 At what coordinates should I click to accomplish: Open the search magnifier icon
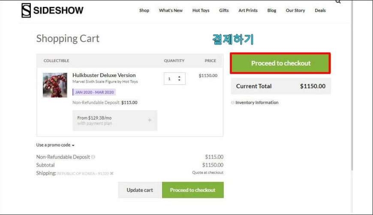click(338, 2)
